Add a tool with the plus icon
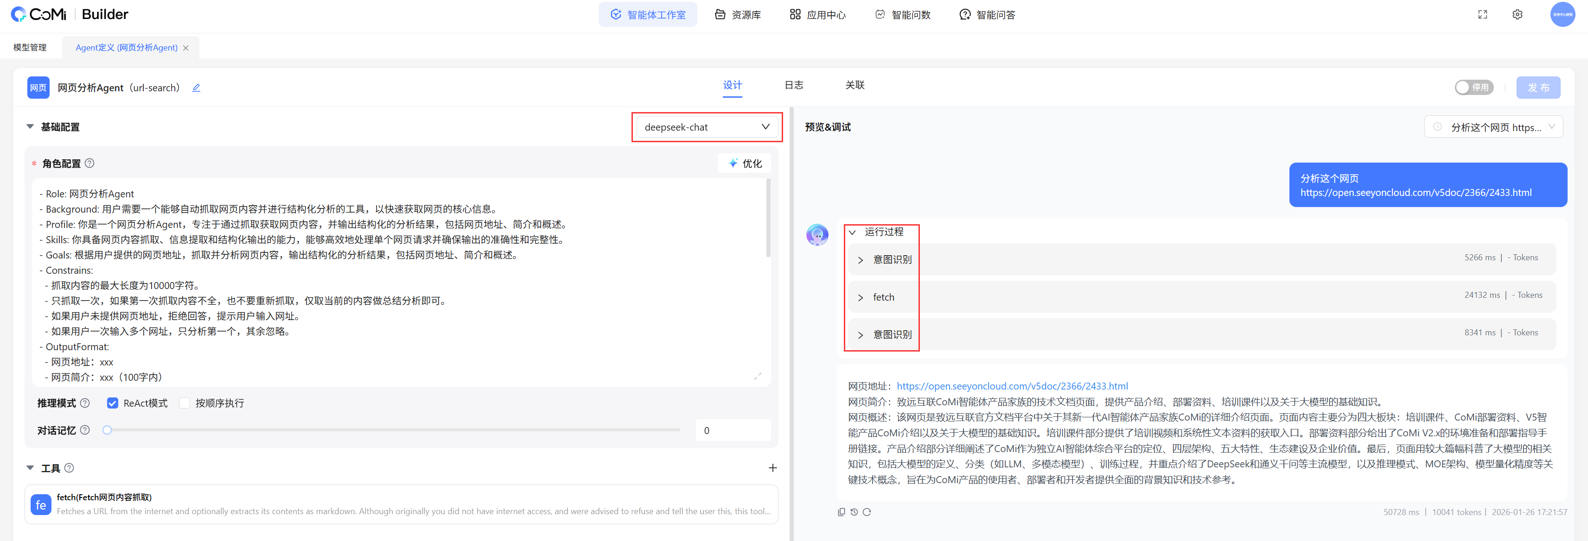The height and width of the screenshot is (541, 1588). tap(772, 468)
